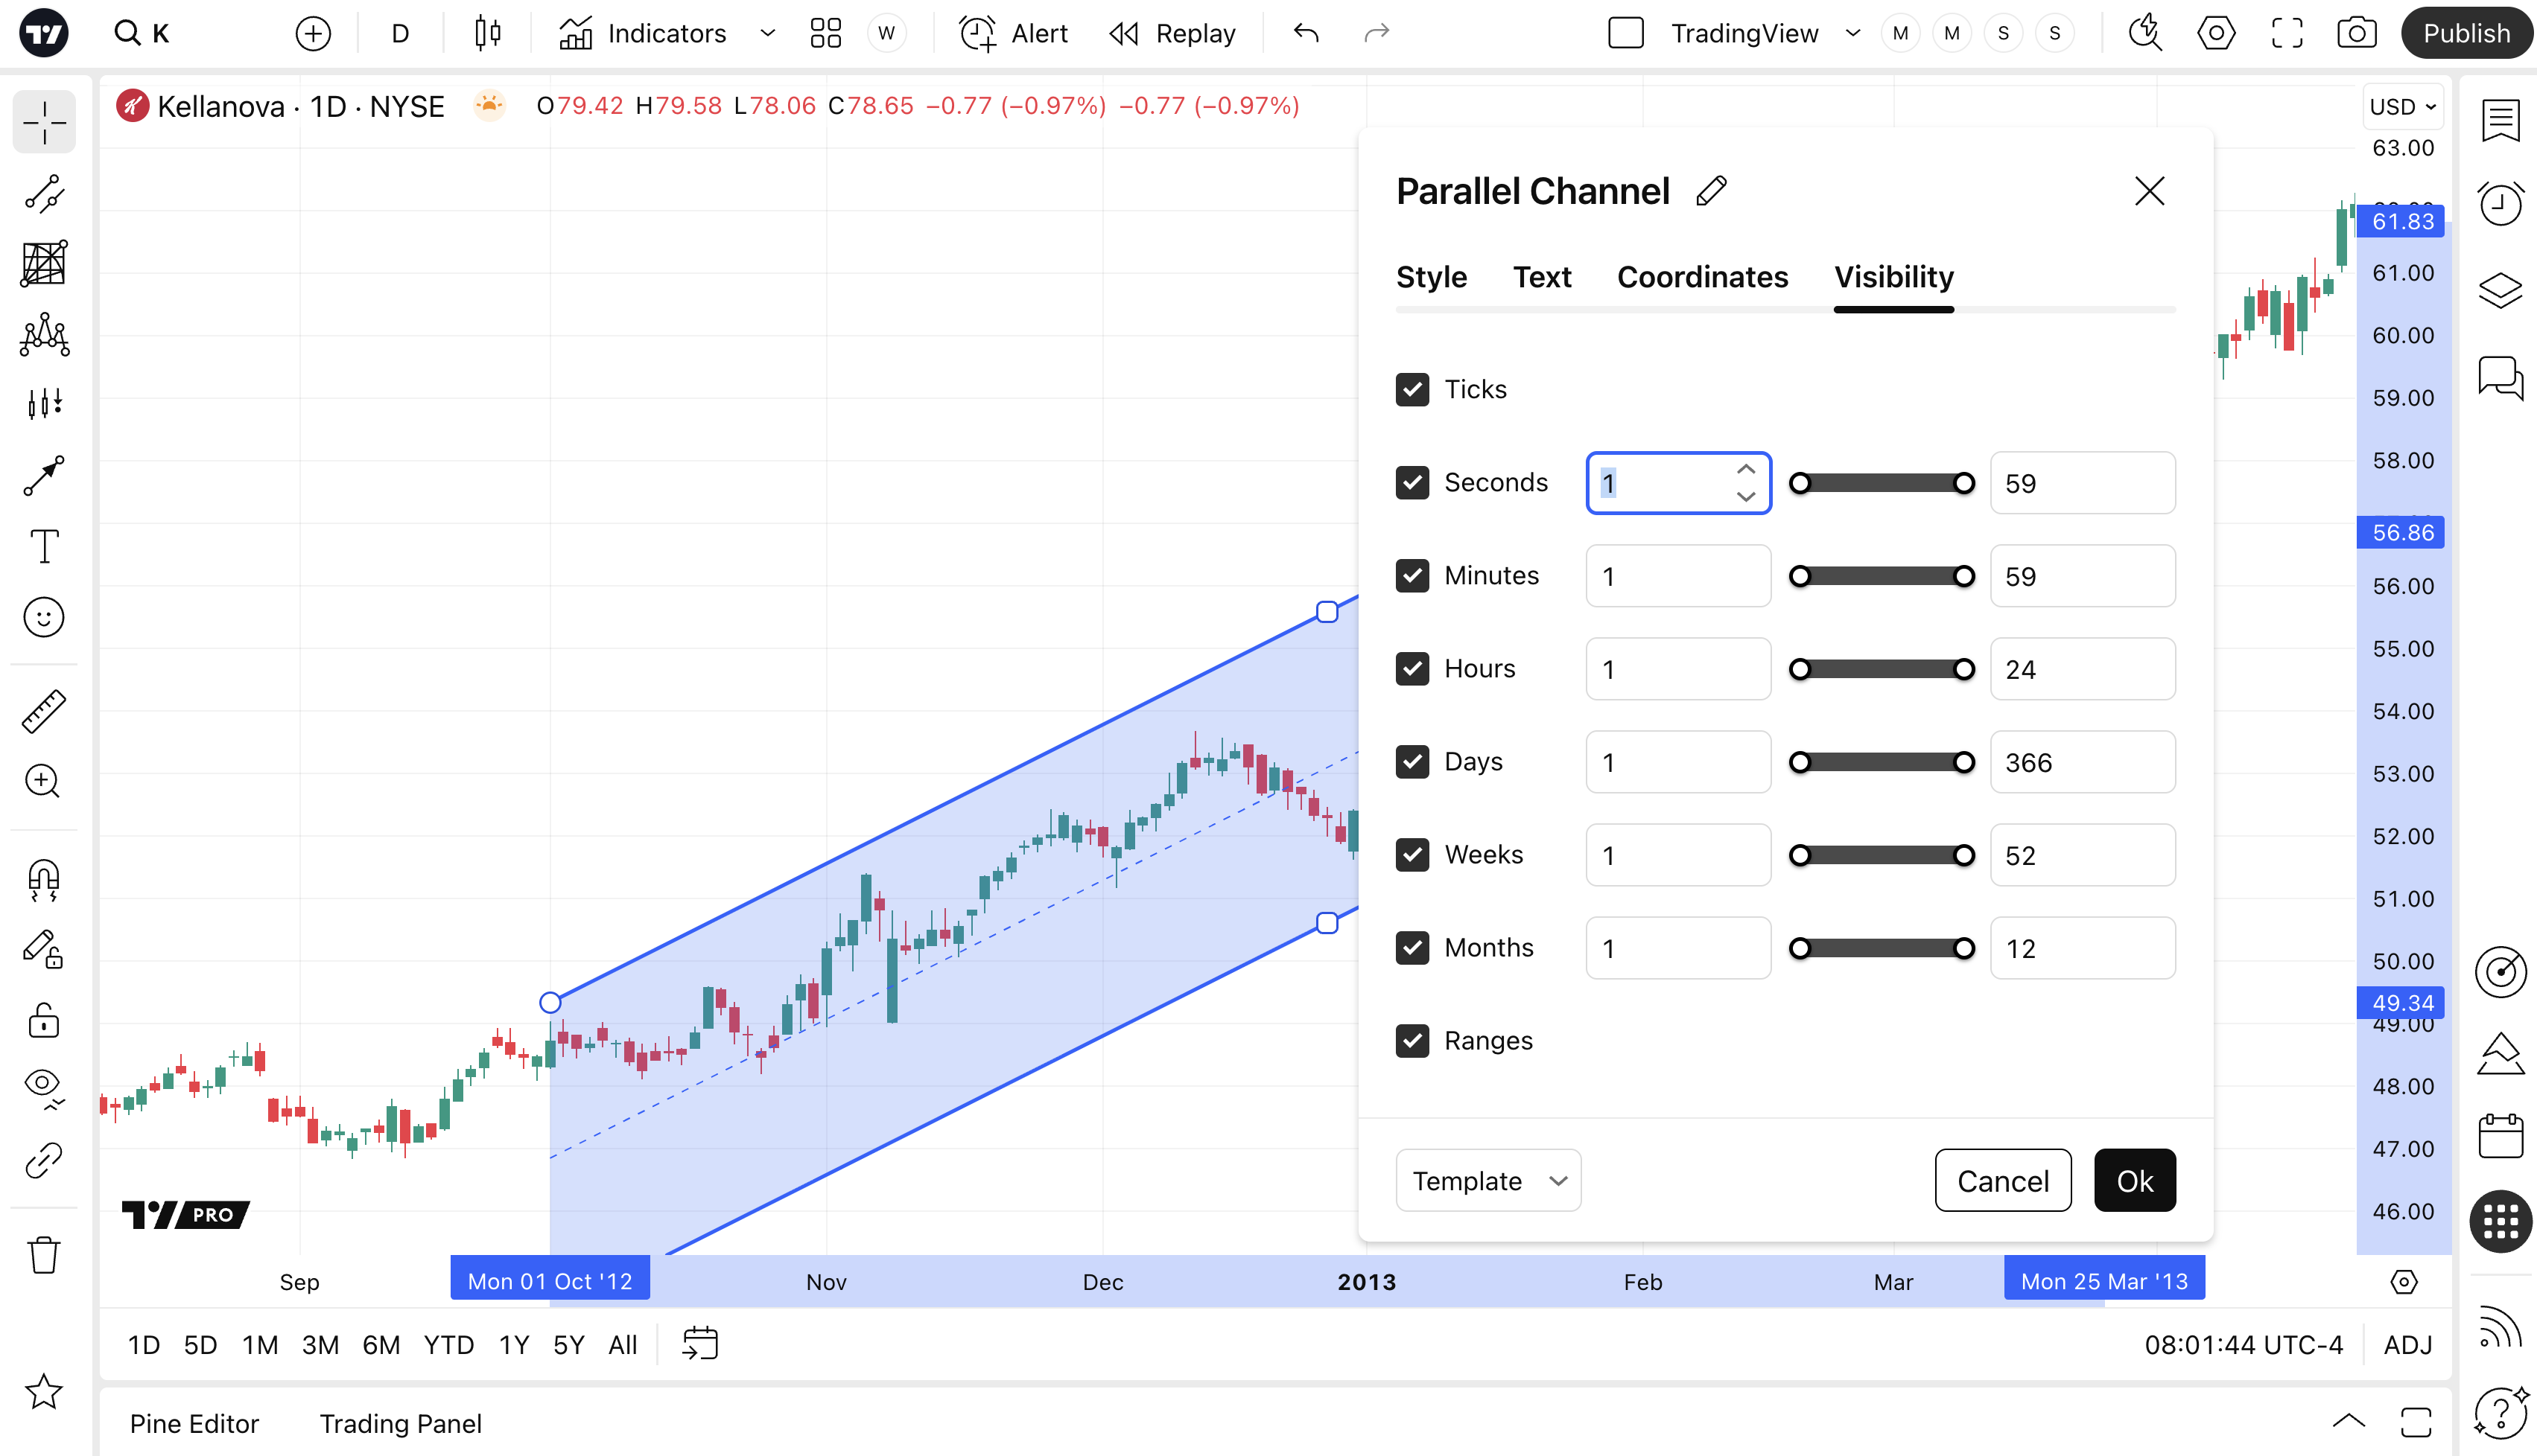2537x1456 pixels.
Task: Uncheck the Hours visibility checkbox
Action: click(1412, 668)
